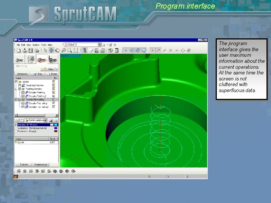271x203 pixels.
Task: Toggle shaded surface display mode icon
Action: tap(144, 50)
